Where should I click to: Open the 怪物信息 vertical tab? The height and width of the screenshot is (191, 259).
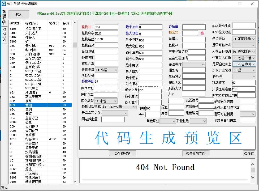tap(4, 17)
